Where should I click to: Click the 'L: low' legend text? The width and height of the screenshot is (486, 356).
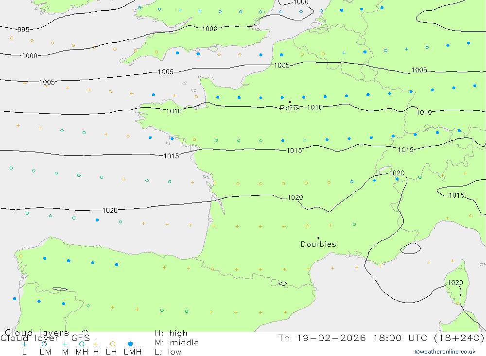click(x=168, y=352)
